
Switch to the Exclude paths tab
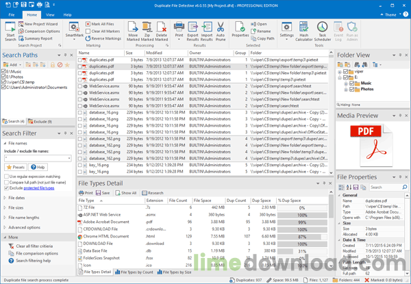pos(40,121)
